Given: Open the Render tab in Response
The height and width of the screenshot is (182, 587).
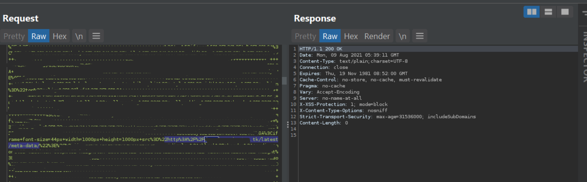Looking at the screenshot, I should [x=377, y=36].
